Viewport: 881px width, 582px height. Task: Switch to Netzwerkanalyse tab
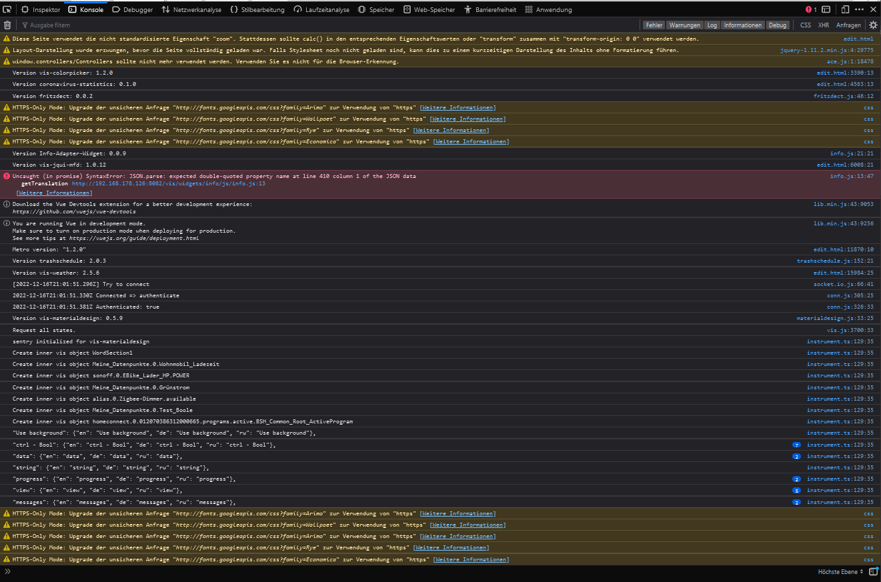(x=191, y=9)
